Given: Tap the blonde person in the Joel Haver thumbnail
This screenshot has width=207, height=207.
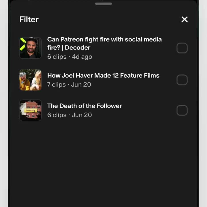Looking at the screenshot, I should coord(37,80).
